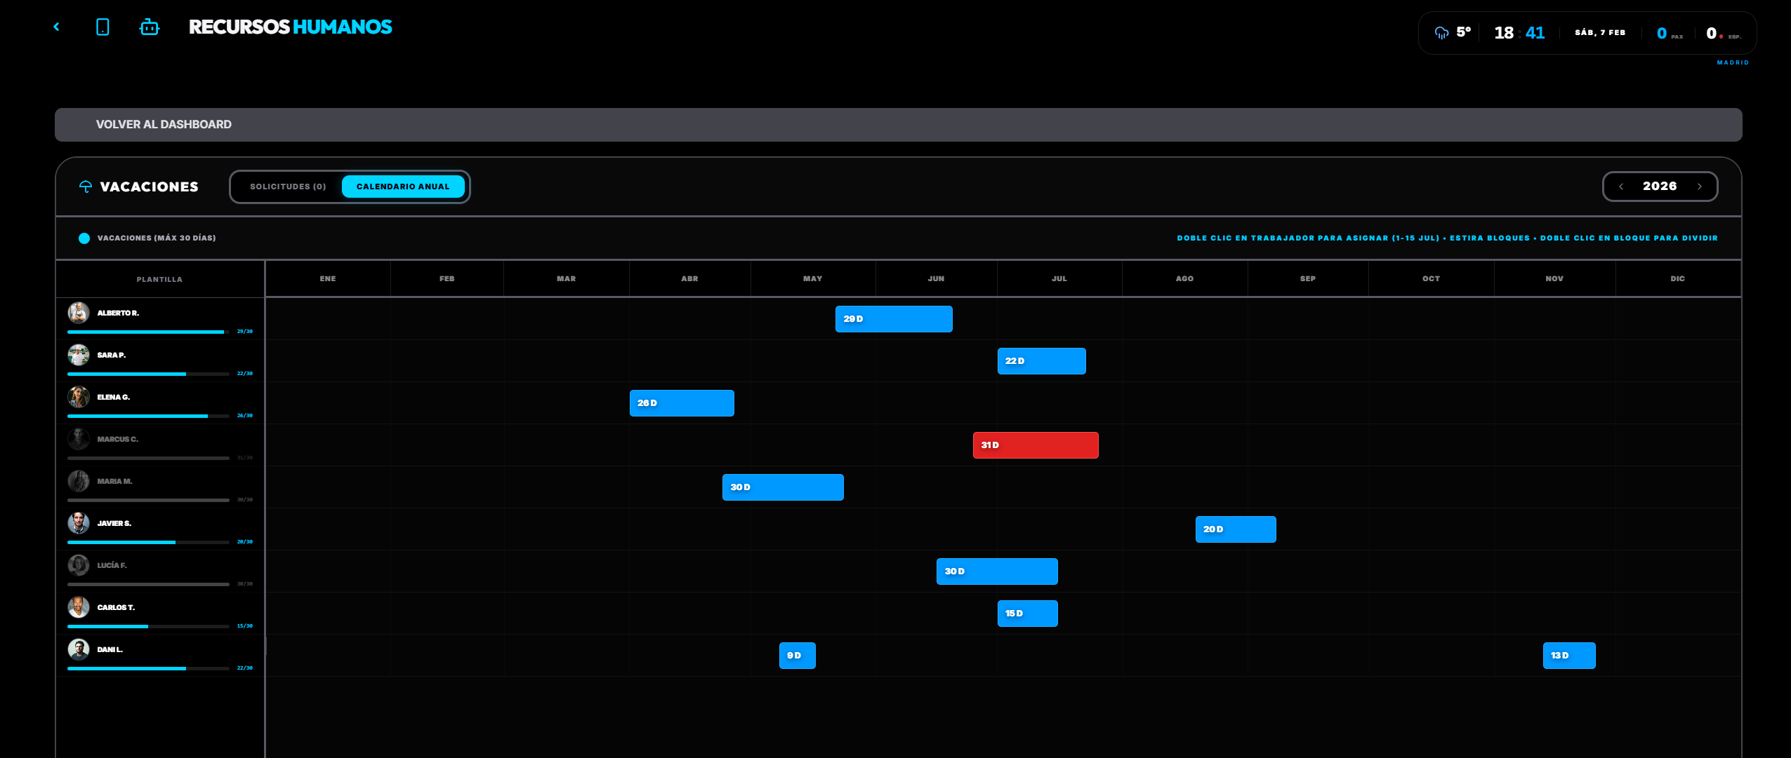
Task: Select Dani L. 13D November block
Action: (x=1569, y=656)
